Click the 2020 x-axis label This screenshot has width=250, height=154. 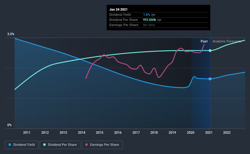coord(191,132)
